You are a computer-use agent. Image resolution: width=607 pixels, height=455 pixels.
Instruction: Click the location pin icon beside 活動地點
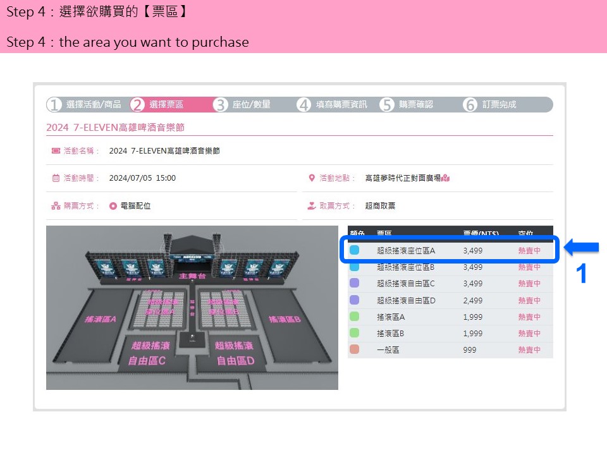(311, 178)
